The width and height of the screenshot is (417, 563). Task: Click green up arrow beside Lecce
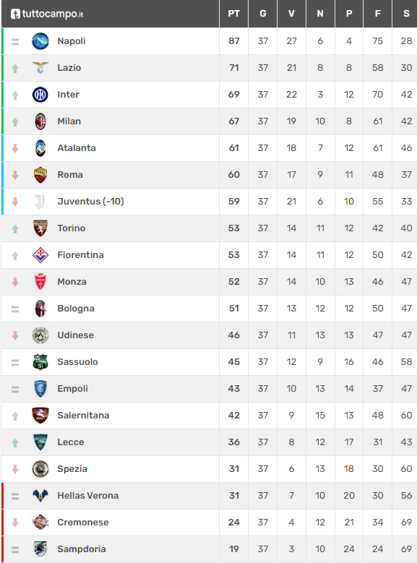pyautogui.click(x=15, y=443)
